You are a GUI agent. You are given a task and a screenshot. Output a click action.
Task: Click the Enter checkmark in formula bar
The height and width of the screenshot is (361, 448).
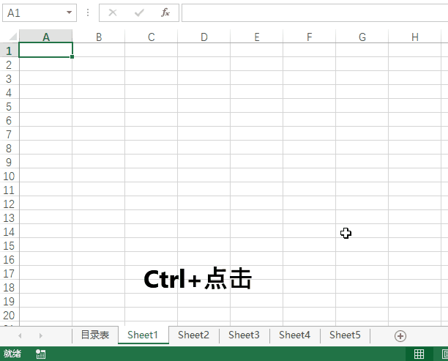[x=139, y=12]
